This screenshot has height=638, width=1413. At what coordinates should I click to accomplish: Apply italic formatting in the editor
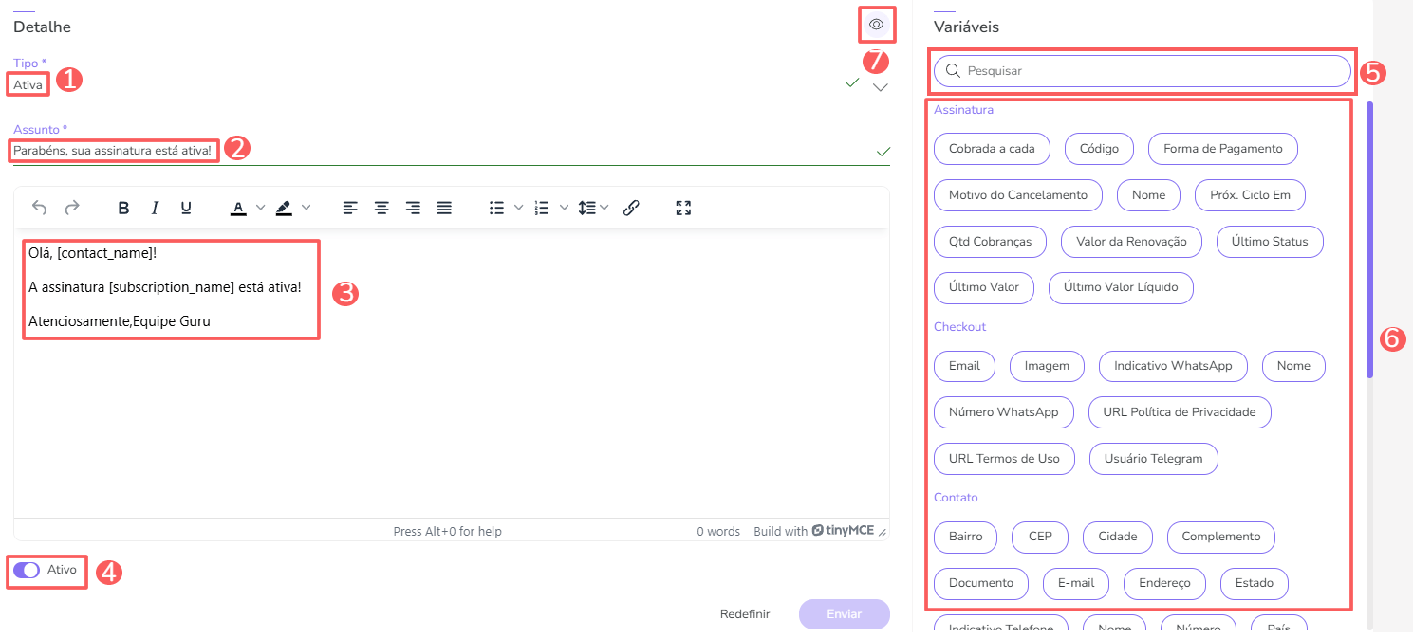pyautogui.click(x=155, y=208)
